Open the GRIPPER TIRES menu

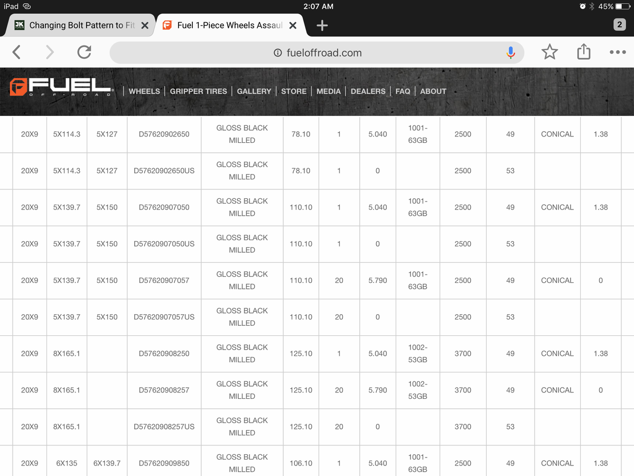coord(198,91)
